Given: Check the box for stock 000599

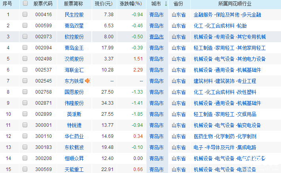Looking at the screenshot, I should (x=25, y=25).
